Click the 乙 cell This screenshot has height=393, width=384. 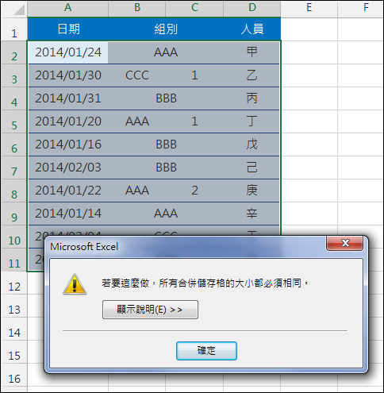pyautogui.click(x=252, y=75)
